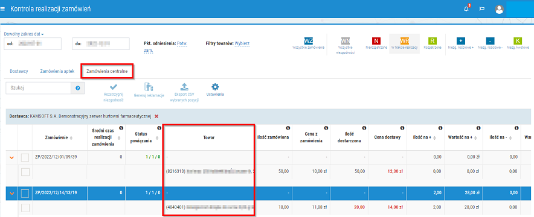Viewport: 534px width, 217px height.
Task: Open Dowolny zakres dat dropdown
Action: pyautogui.click(x=24, y=34)
